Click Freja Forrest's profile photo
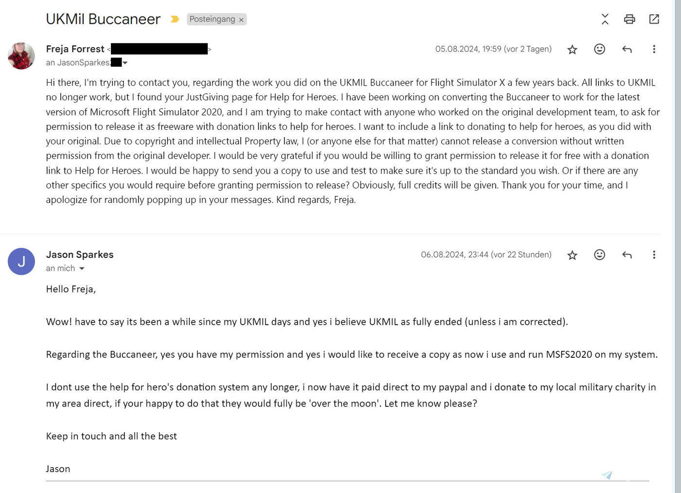 point(21,55)
